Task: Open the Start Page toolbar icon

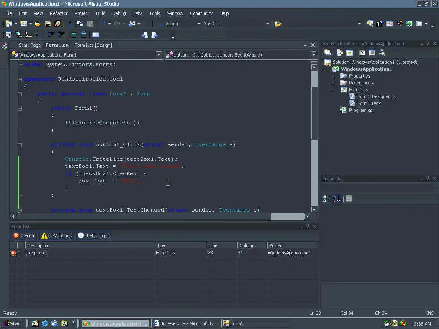Action: (x=409, y=24)
